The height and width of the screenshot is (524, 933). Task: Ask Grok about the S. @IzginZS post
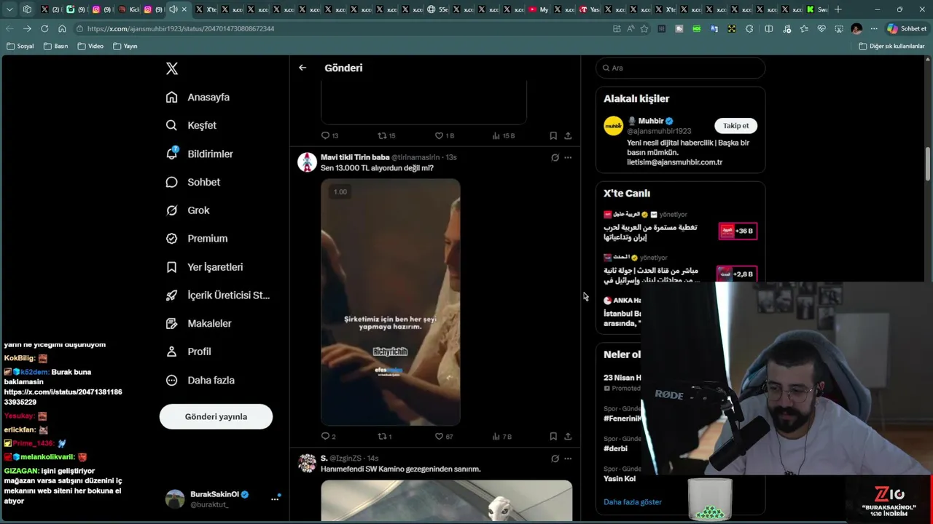pos(555,458)
